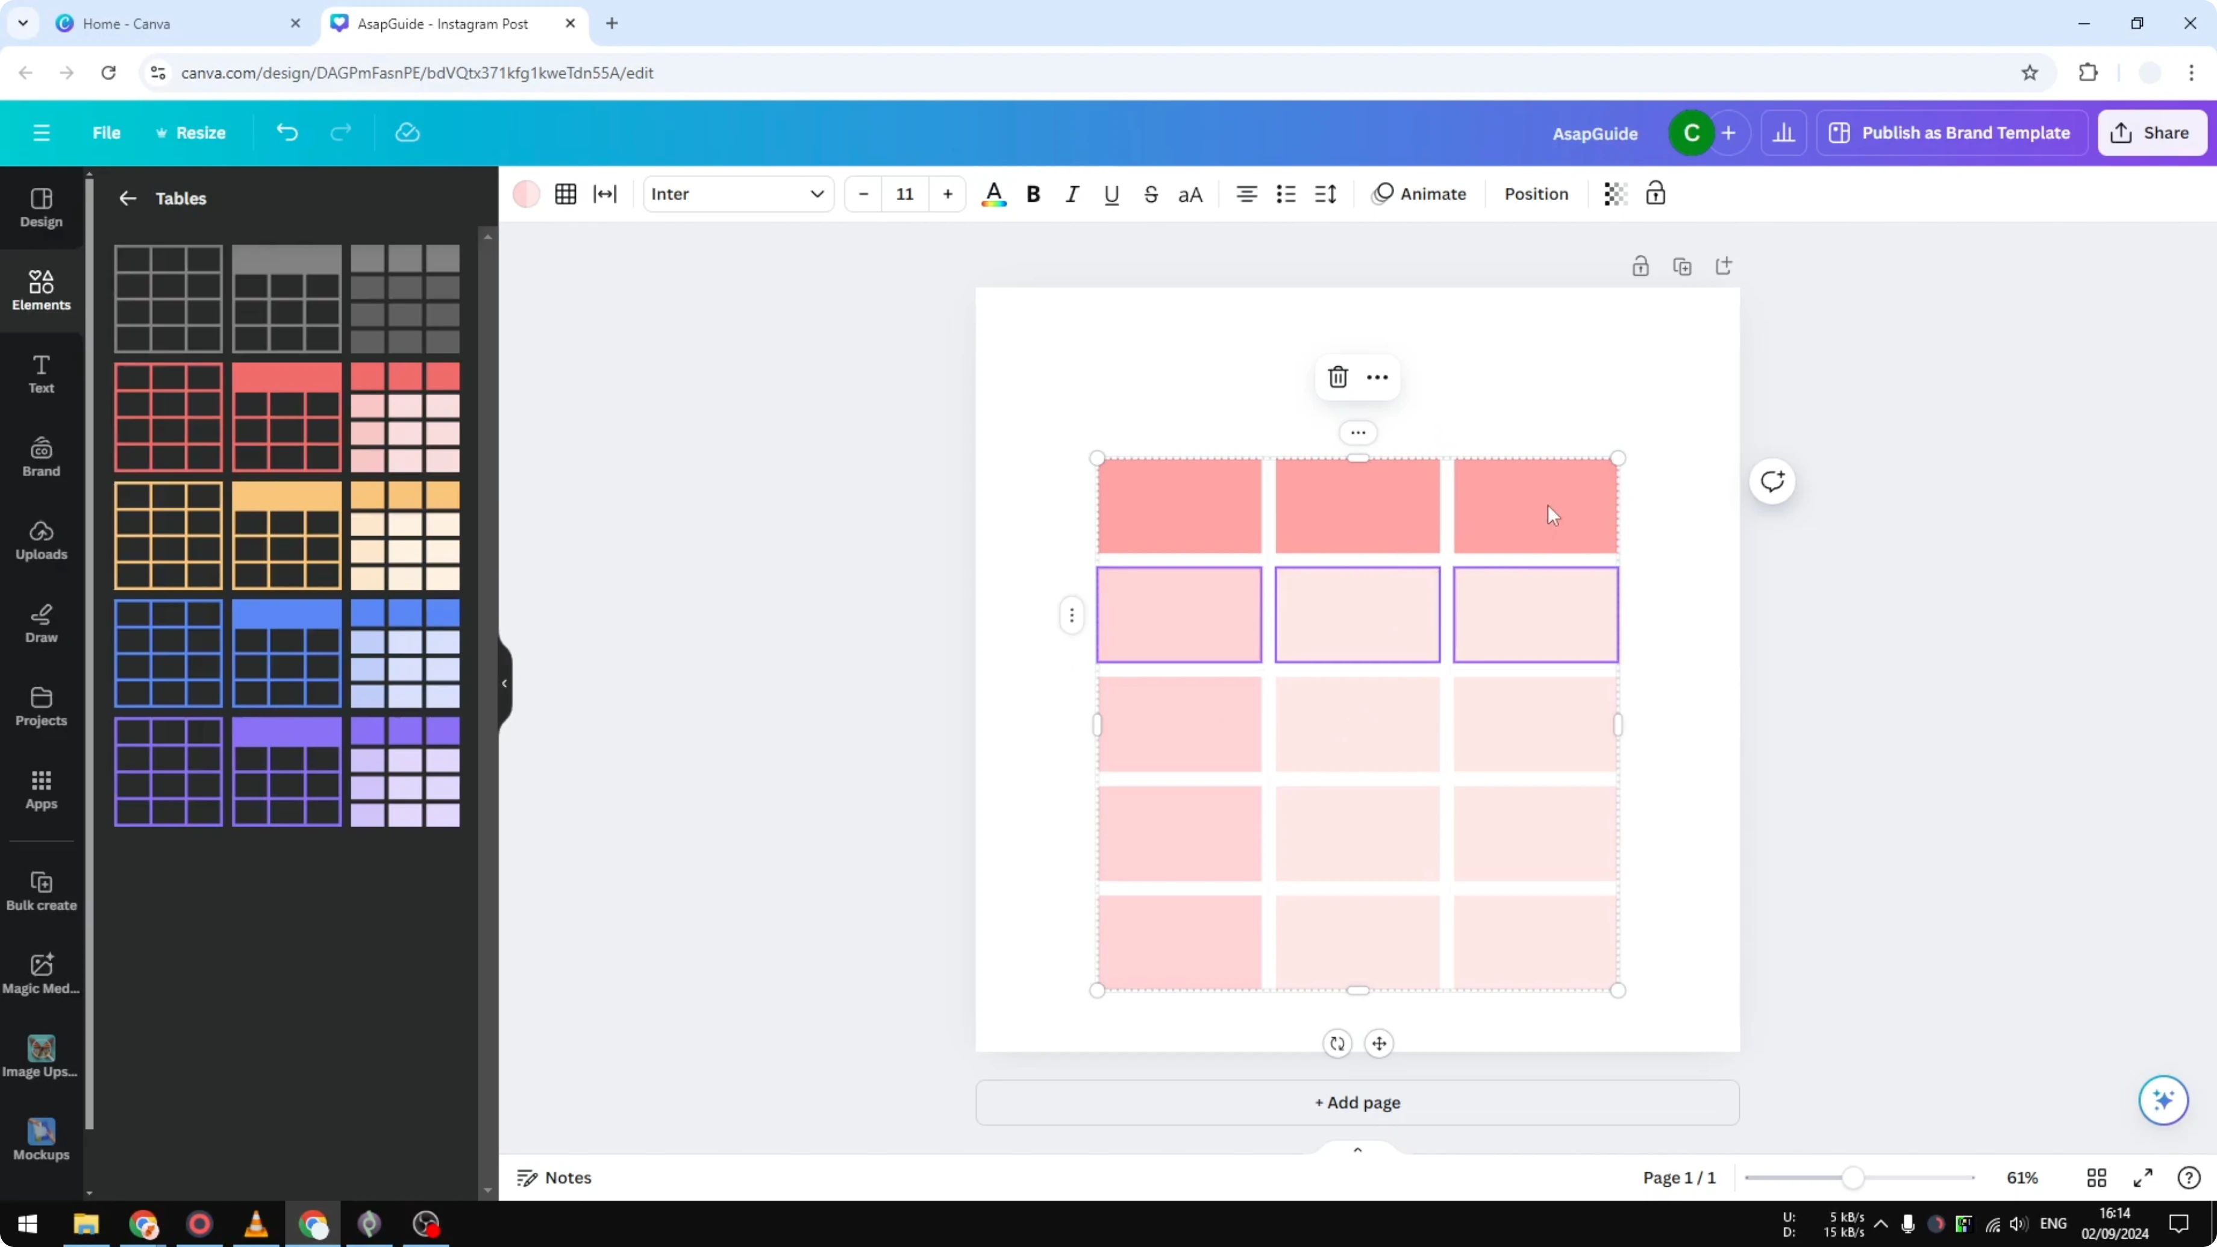Open the table borders option
Screen dimensions: 2217x1247
(x=566, y=195)
